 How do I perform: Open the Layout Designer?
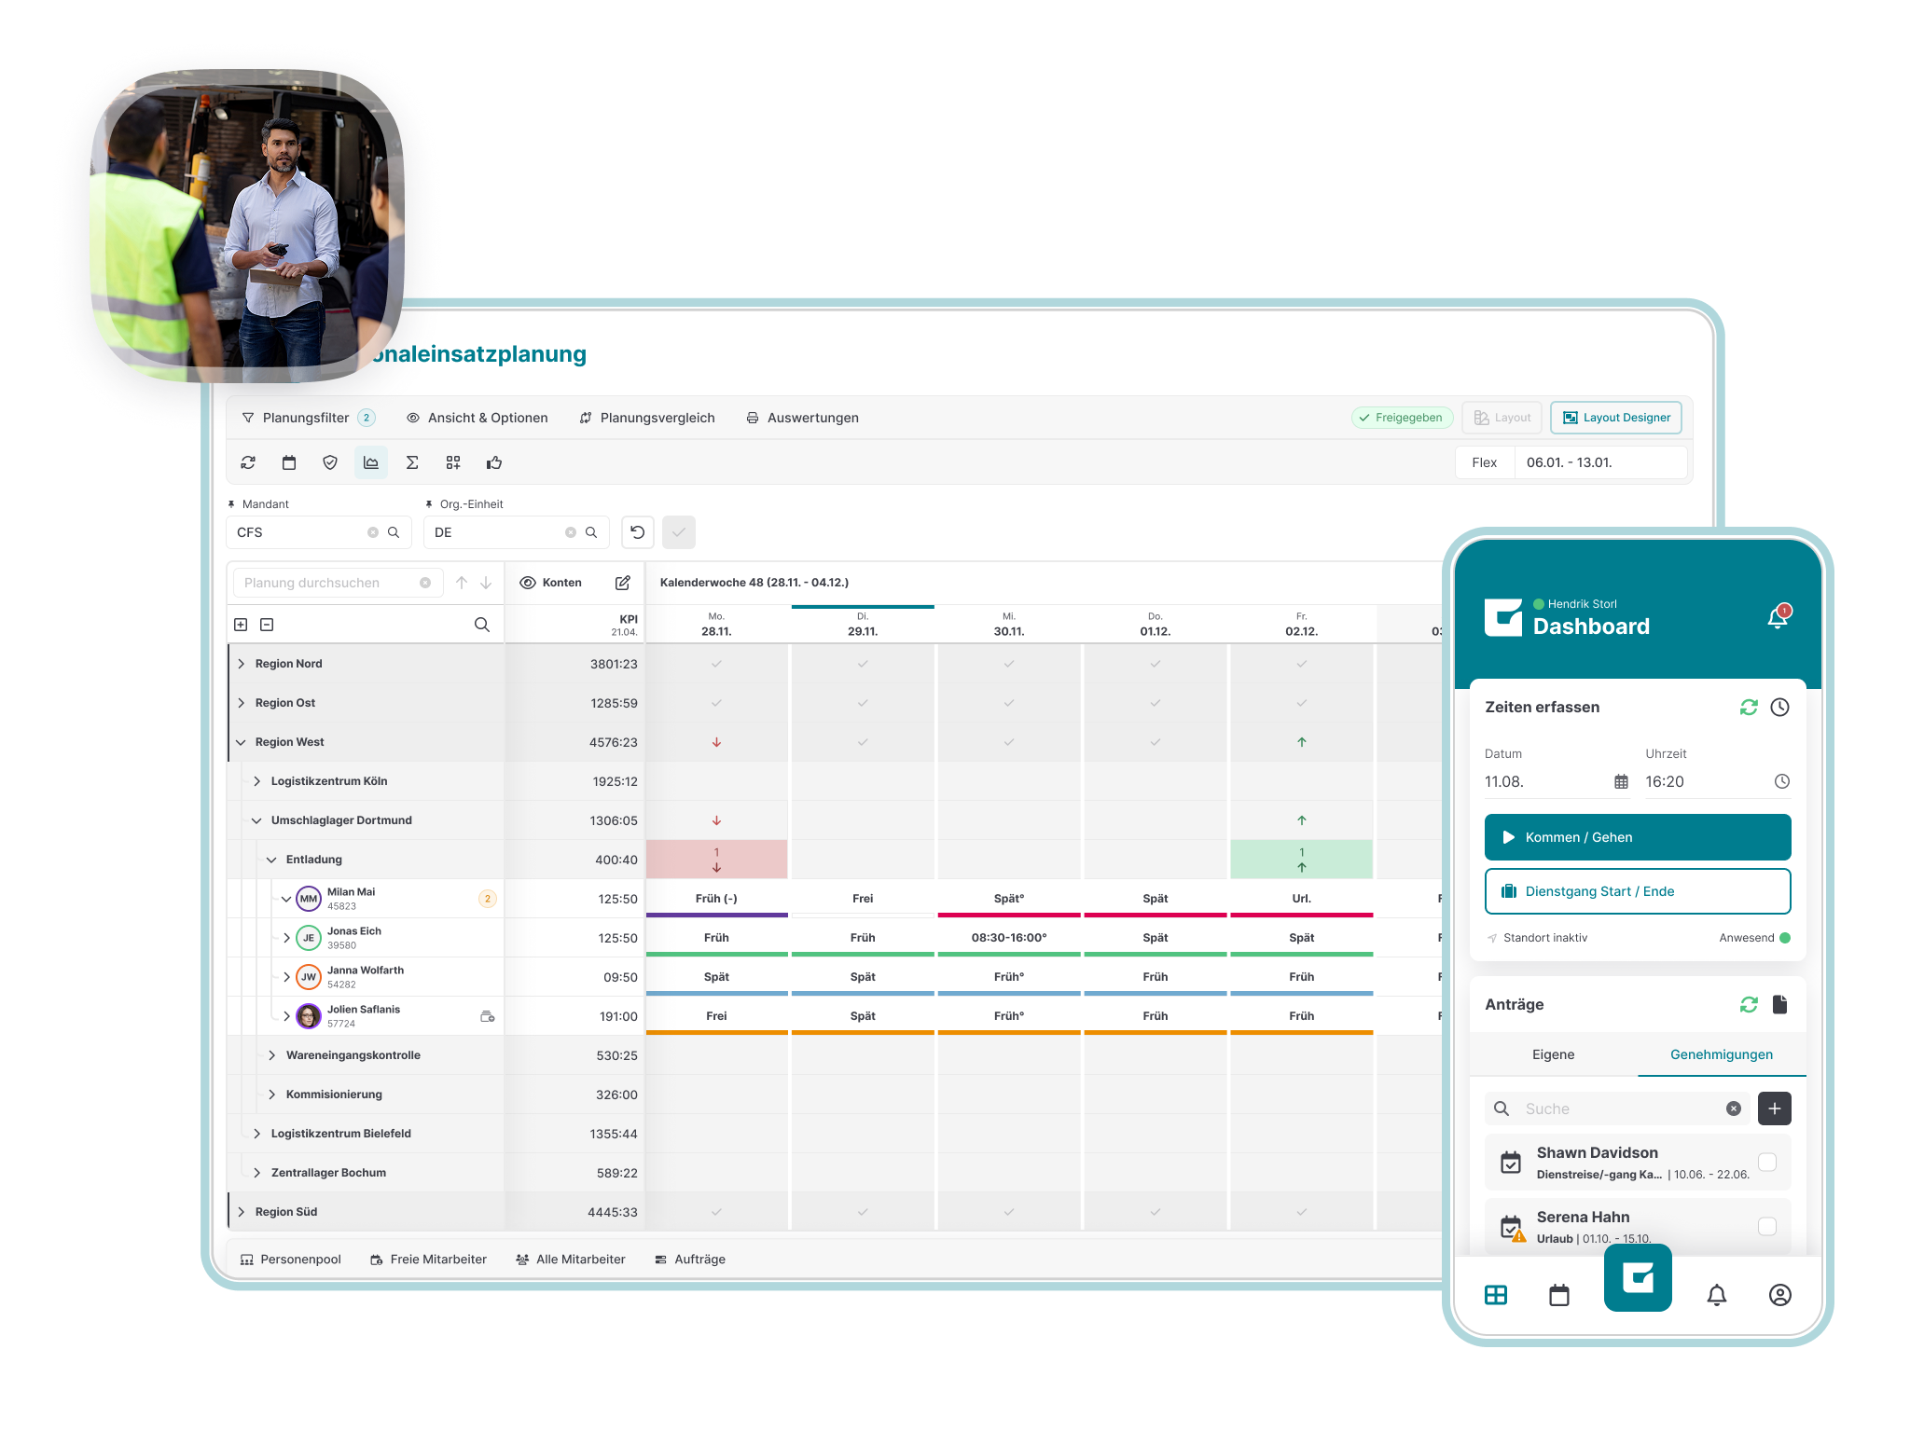point(1616,418)
